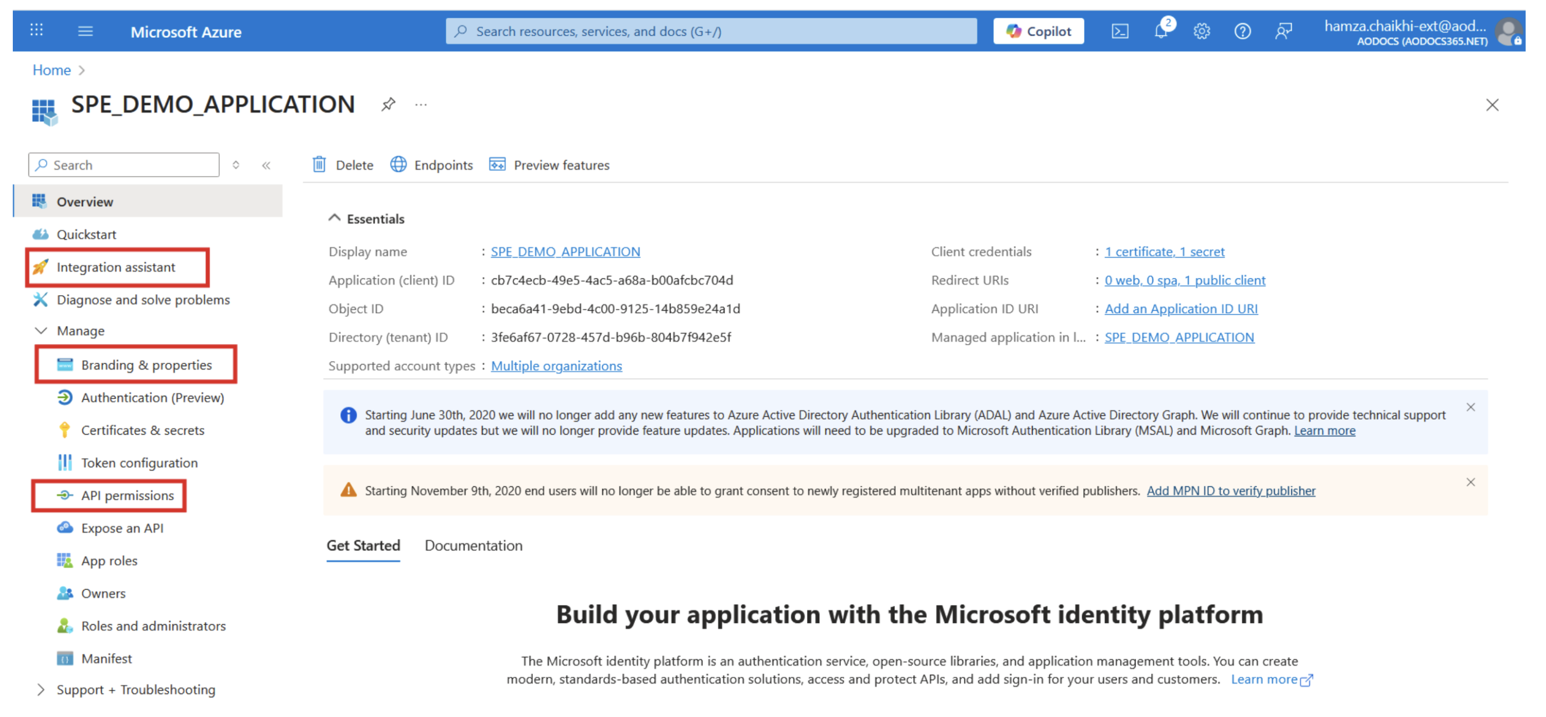Open the notifications bell
The height and width of the screenshot is (717, 1546).
1161,31
